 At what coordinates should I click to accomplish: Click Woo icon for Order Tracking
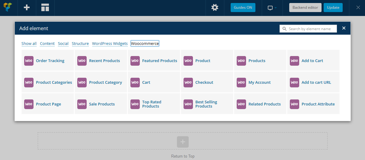(x=29, y=61)
